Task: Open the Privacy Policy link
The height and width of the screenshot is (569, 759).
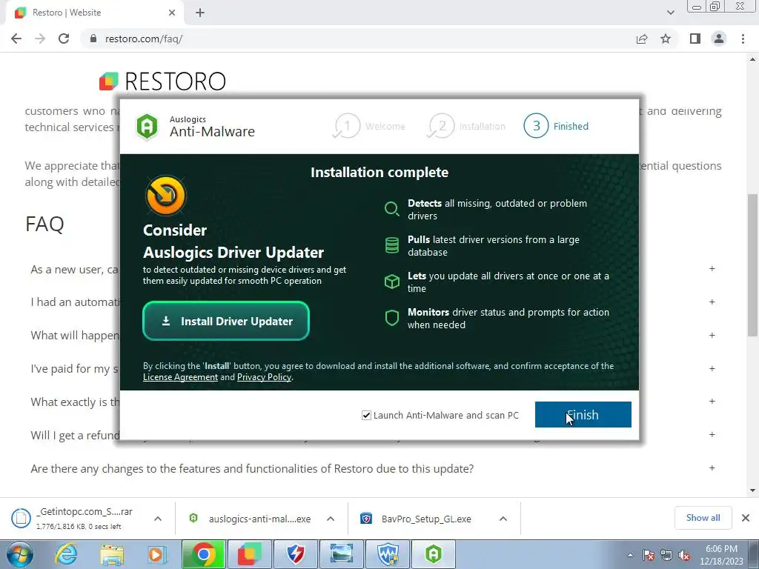Action: click(265, 377)
